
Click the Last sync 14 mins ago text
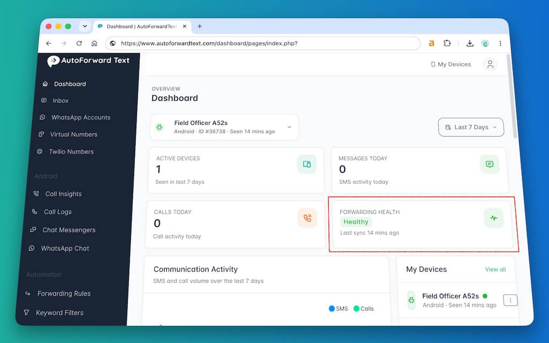tap(369, 233)
